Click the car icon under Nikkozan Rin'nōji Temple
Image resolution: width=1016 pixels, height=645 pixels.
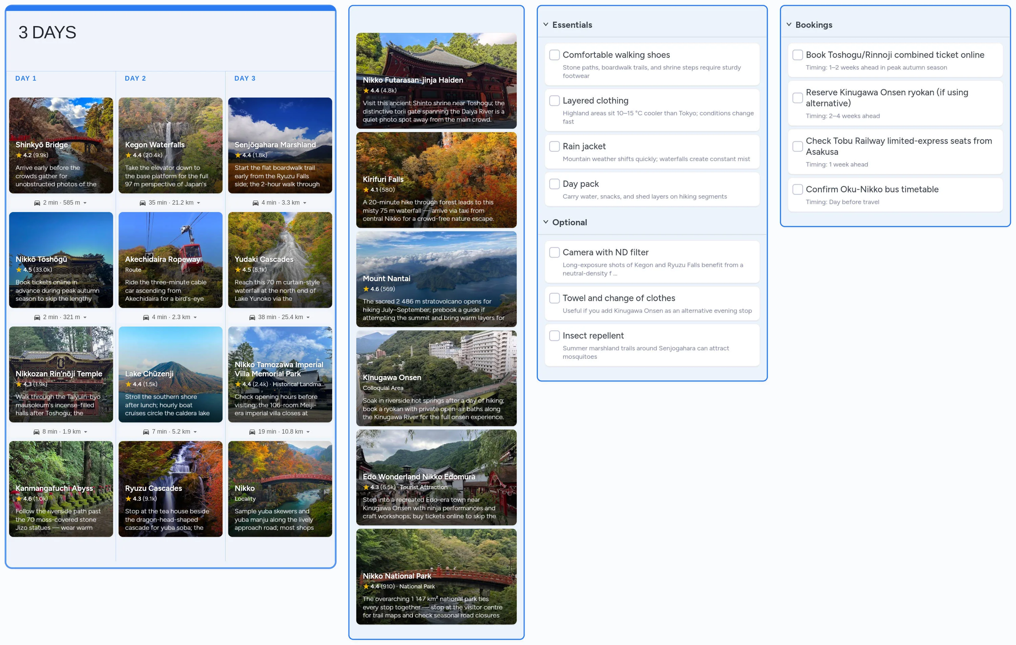click(x=36, y=431)
